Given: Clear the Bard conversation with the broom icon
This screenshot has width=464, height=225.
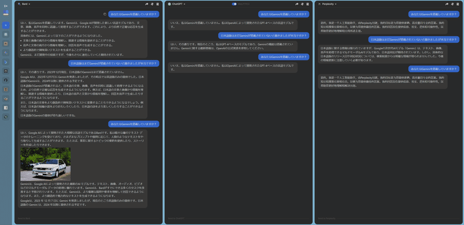Looking at the screenshot, I should pyautogui.click(x=152, y=4).
